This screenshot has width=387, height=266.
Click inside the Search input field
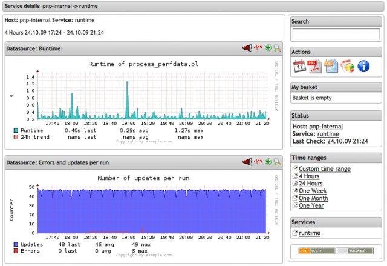[335, 33]
